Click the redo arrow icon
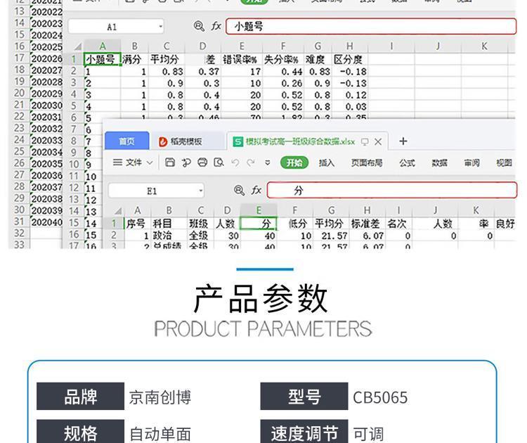Screen dimensions: 527x443 249,163
